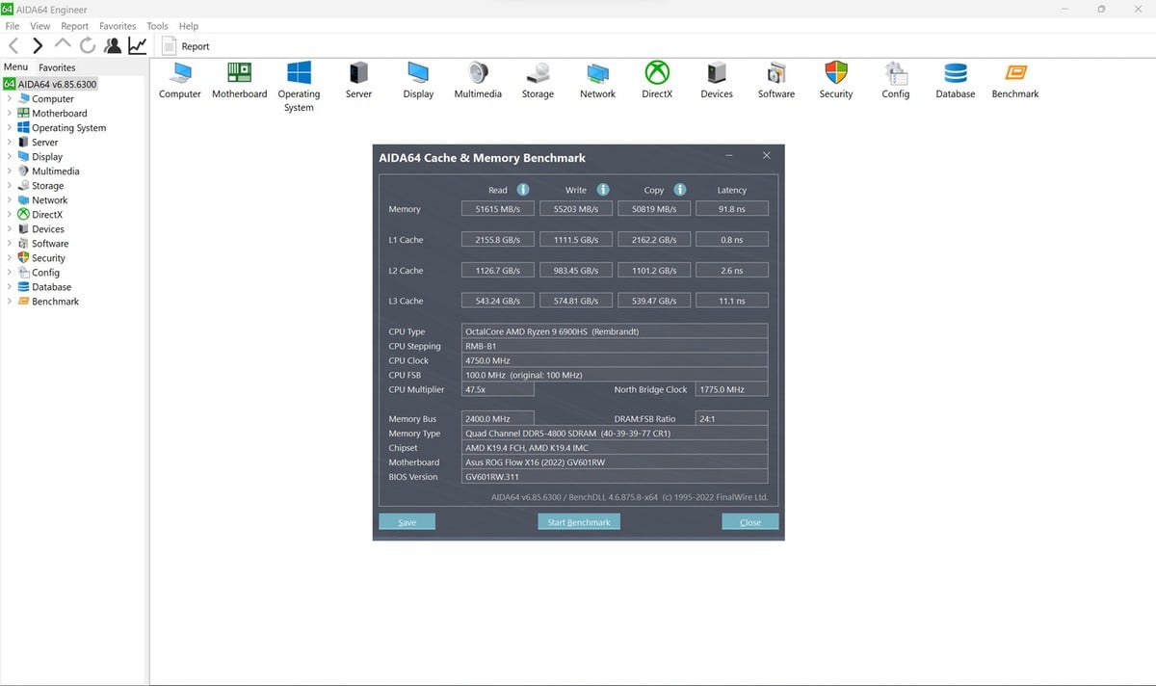
Task: Click the user/Manage toolbar icon
Action: [113, 45]
